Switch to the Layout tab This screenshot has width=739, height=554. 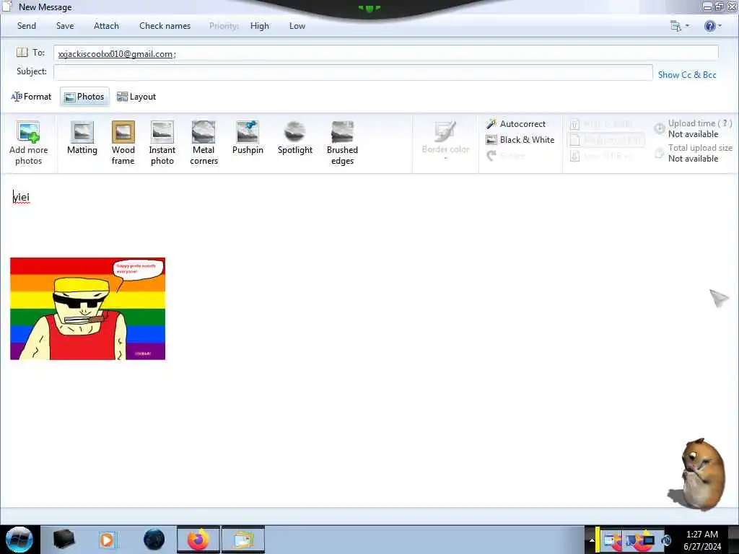tap(136, 97)
